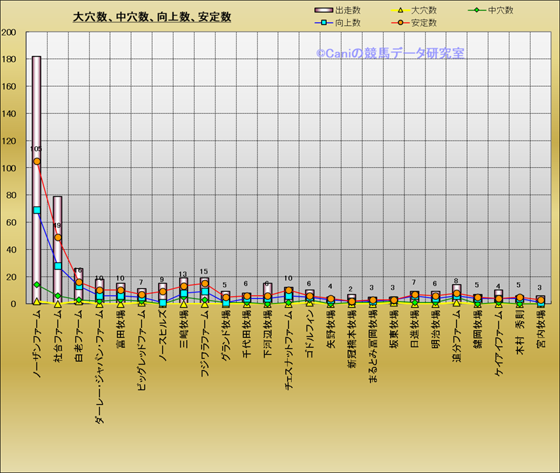560x473 pixels.
Task: Click the 向上数 blue square legend marker
Action: pyautogui.click(x=323, y=23)
